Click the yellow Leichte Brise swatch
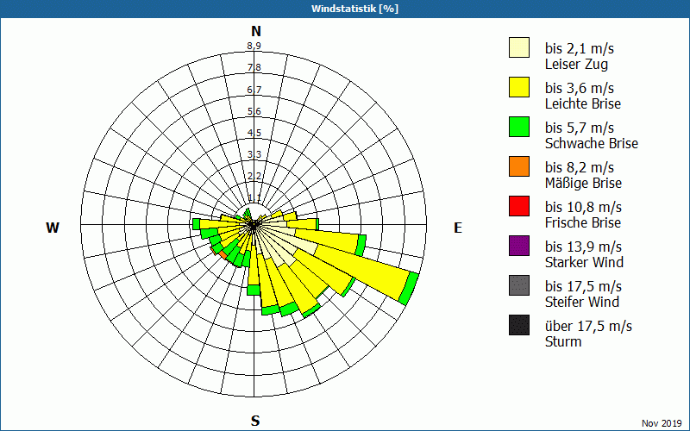Image resolution: width=690 pixels, height=431 pixels. tap(519, 87)
